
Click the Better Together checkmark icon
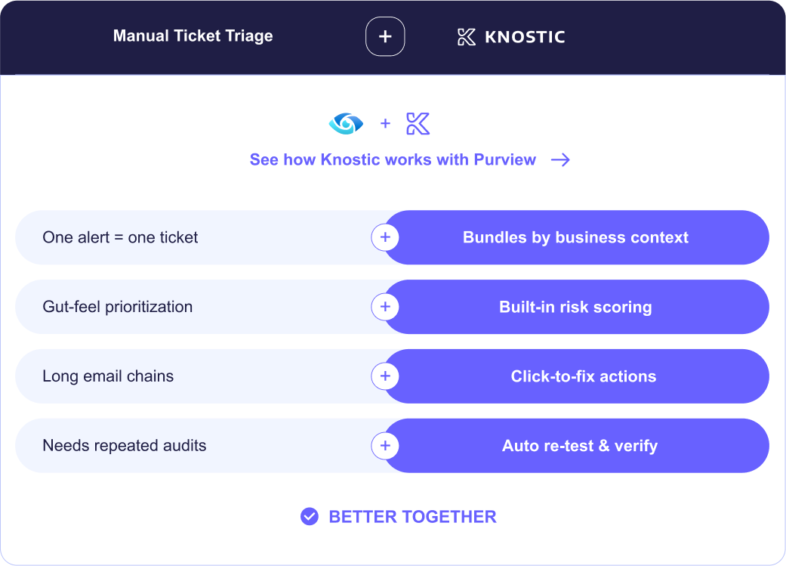310,516
